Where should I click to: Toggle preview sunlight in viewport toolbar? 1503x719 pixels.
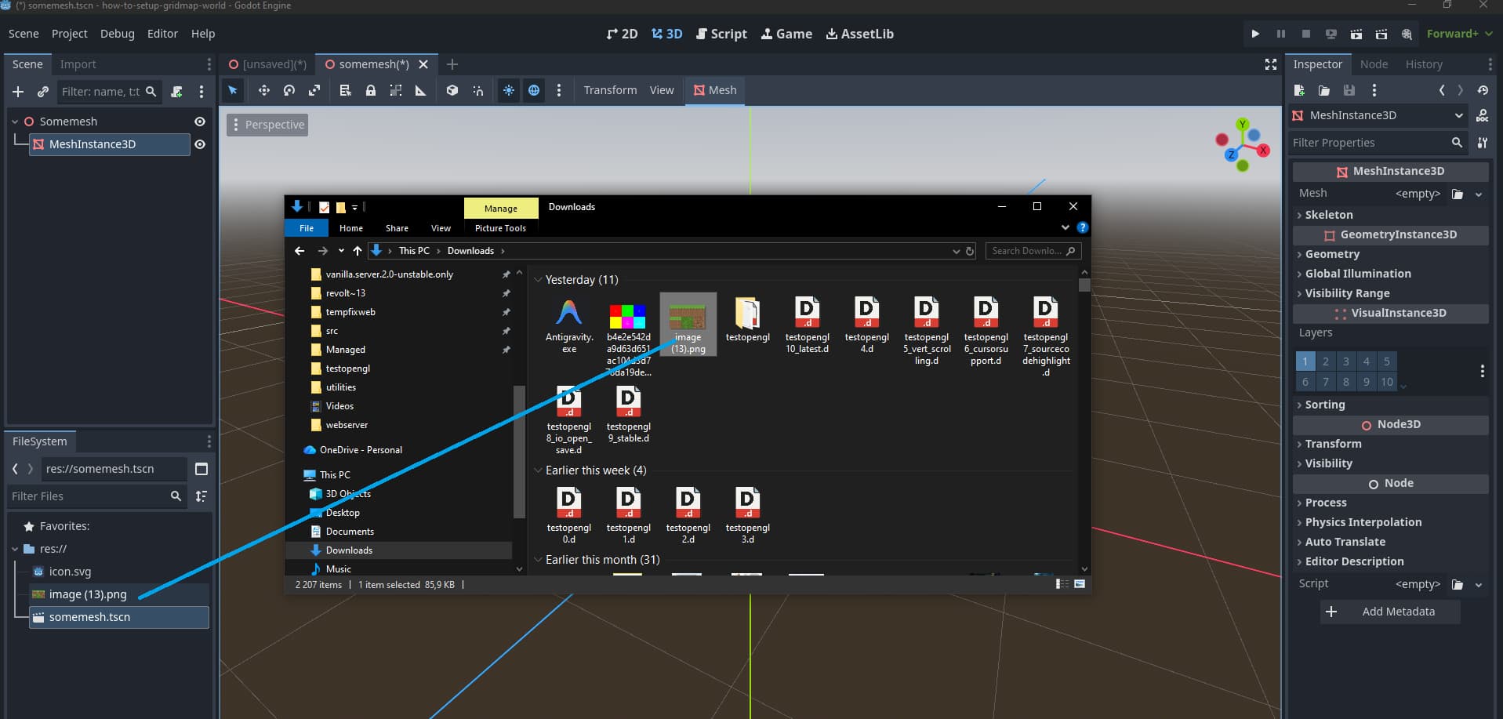(x=509, y=90)
